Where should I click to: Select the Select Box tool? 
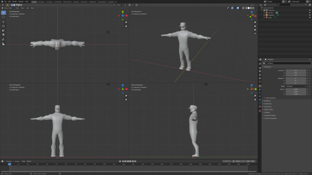3,13
